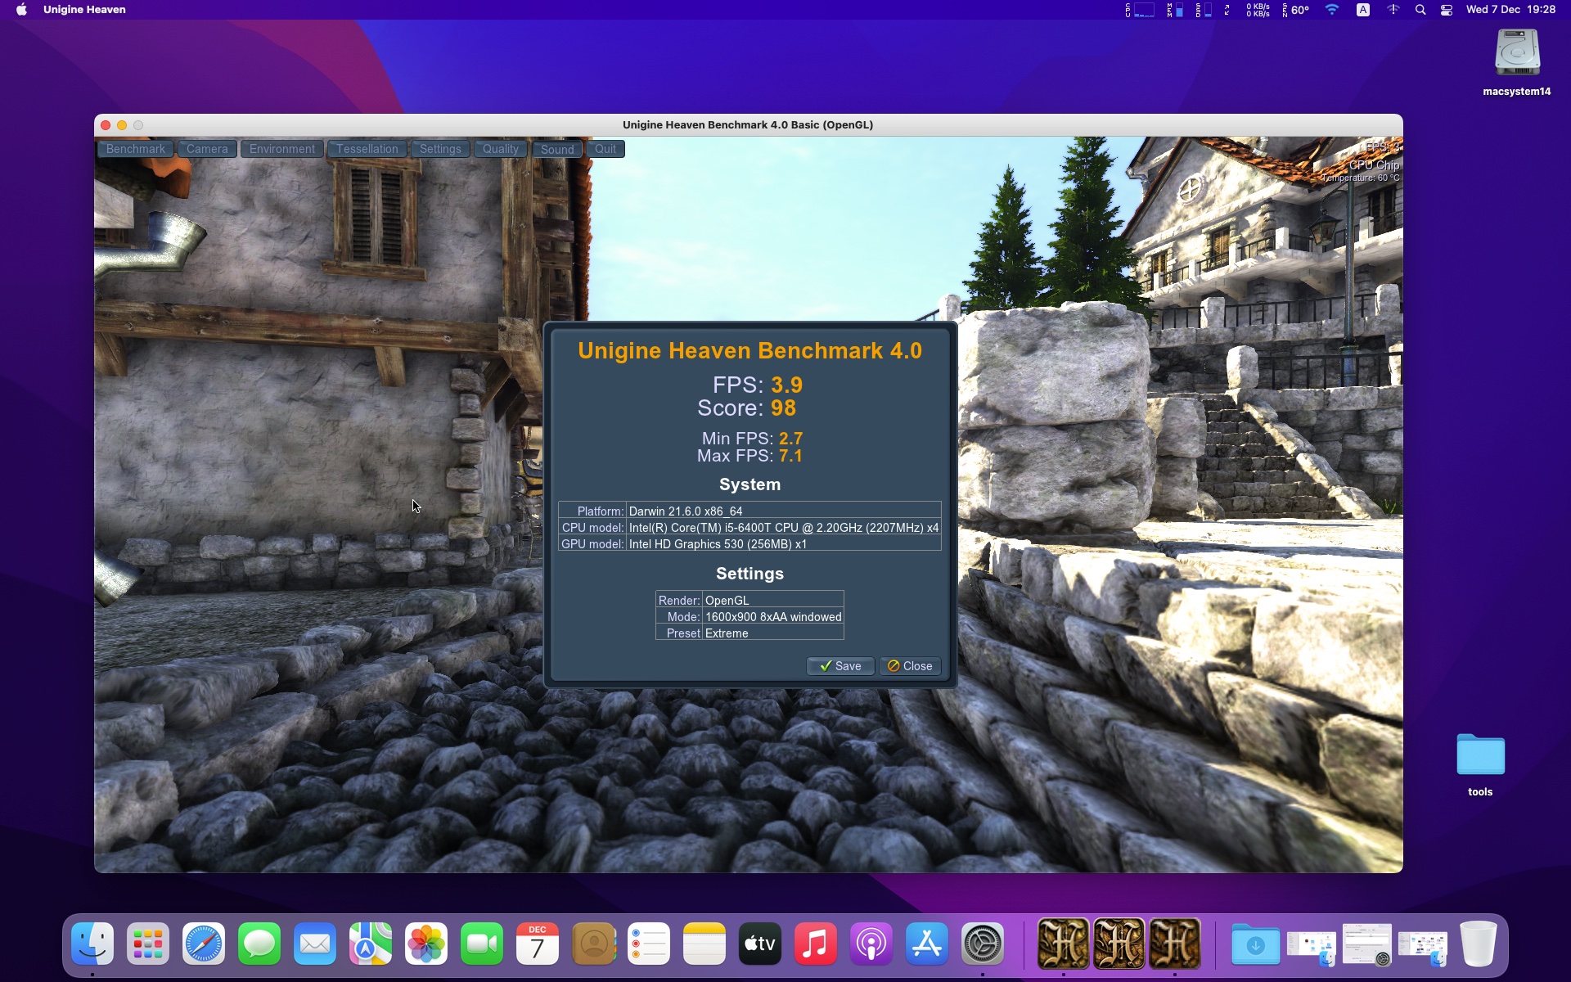Image resolution: width=1571 pixels, height=982 pixels.
Task: Click the Wi-Fi status icon
Action: tap(1332, 10)
